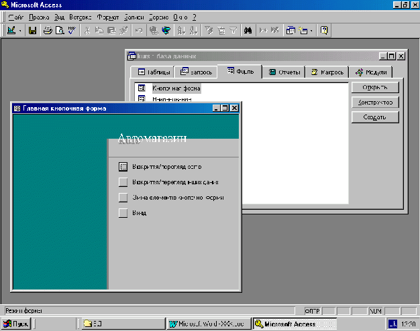Click the Конструктор button
The height and width of the screenshot is (331, 420).
(375, 103)
